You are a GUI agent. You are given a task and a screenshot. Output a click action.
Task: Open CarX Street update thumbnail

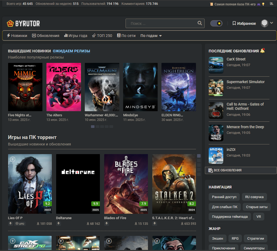tap(216, 65)
